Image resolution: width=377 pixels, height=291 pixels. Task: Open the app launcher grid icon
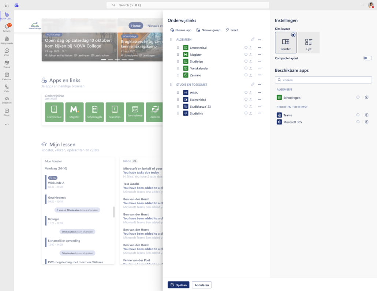[x=7, y=5]
